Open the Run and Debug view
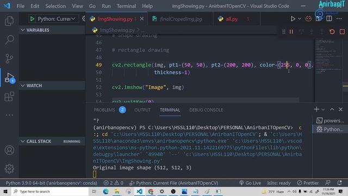Image resolution: width=348 pixels, height=196 pixels. pos(9,77)
